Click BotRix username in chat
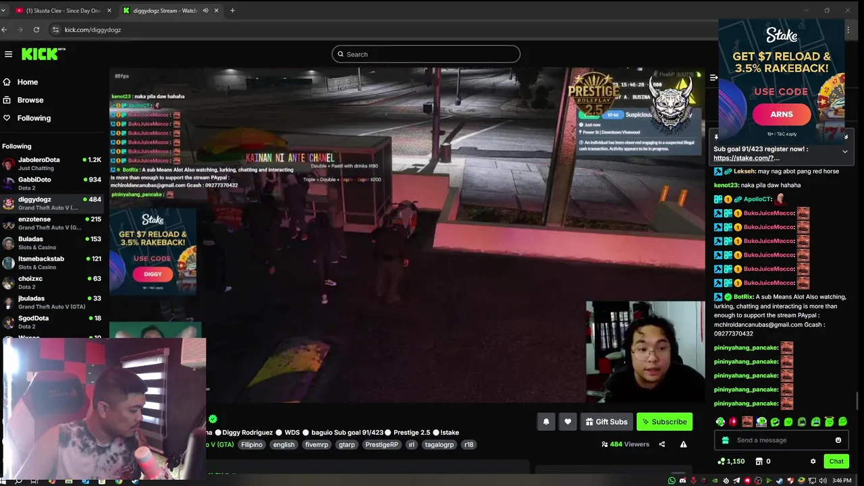Image resolution: width=864 pixels, height=486 pixels. point(743,297)
